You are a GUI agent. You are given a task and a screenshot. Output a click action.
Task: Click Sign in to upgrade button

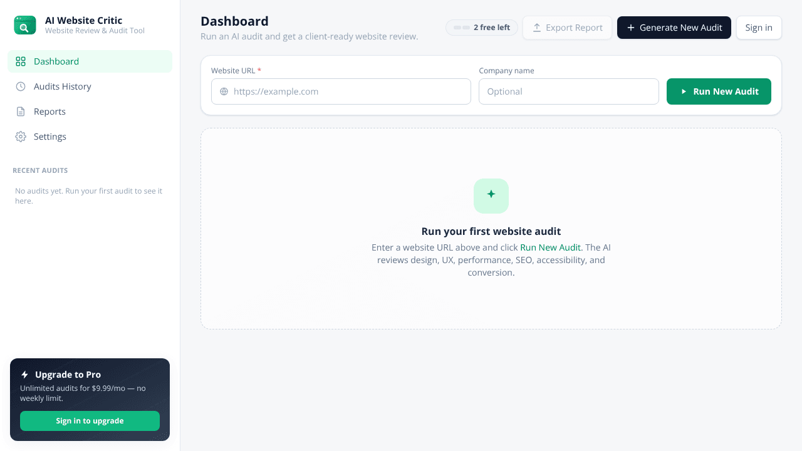coord(90,421)
